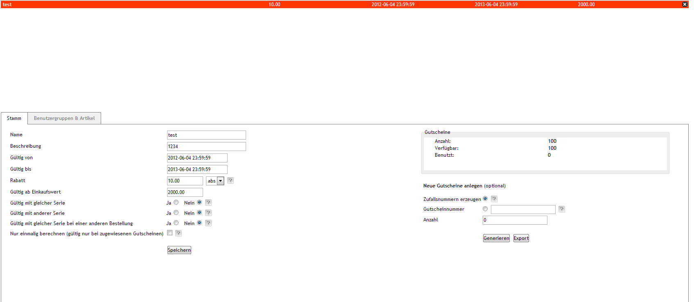Image resolution: width=694 pixels, height=302 pixels.
Task: Click into the Beschreibung input field
Action: pos(206,146)
